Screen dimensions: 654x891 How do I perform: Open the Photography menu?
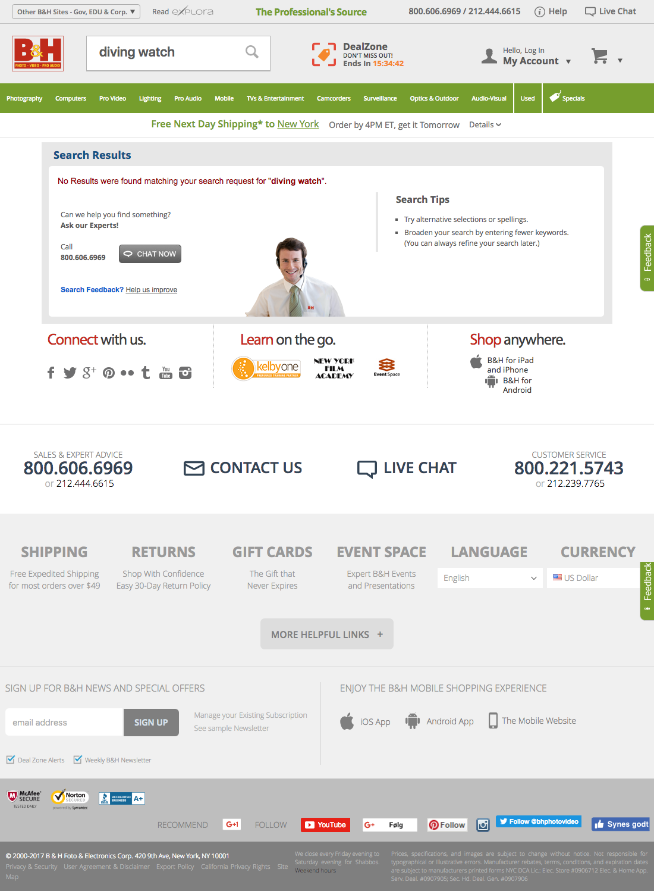point(24,98)
